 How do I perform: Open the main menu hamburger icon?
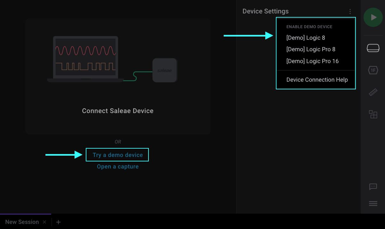tap(373, 203)
